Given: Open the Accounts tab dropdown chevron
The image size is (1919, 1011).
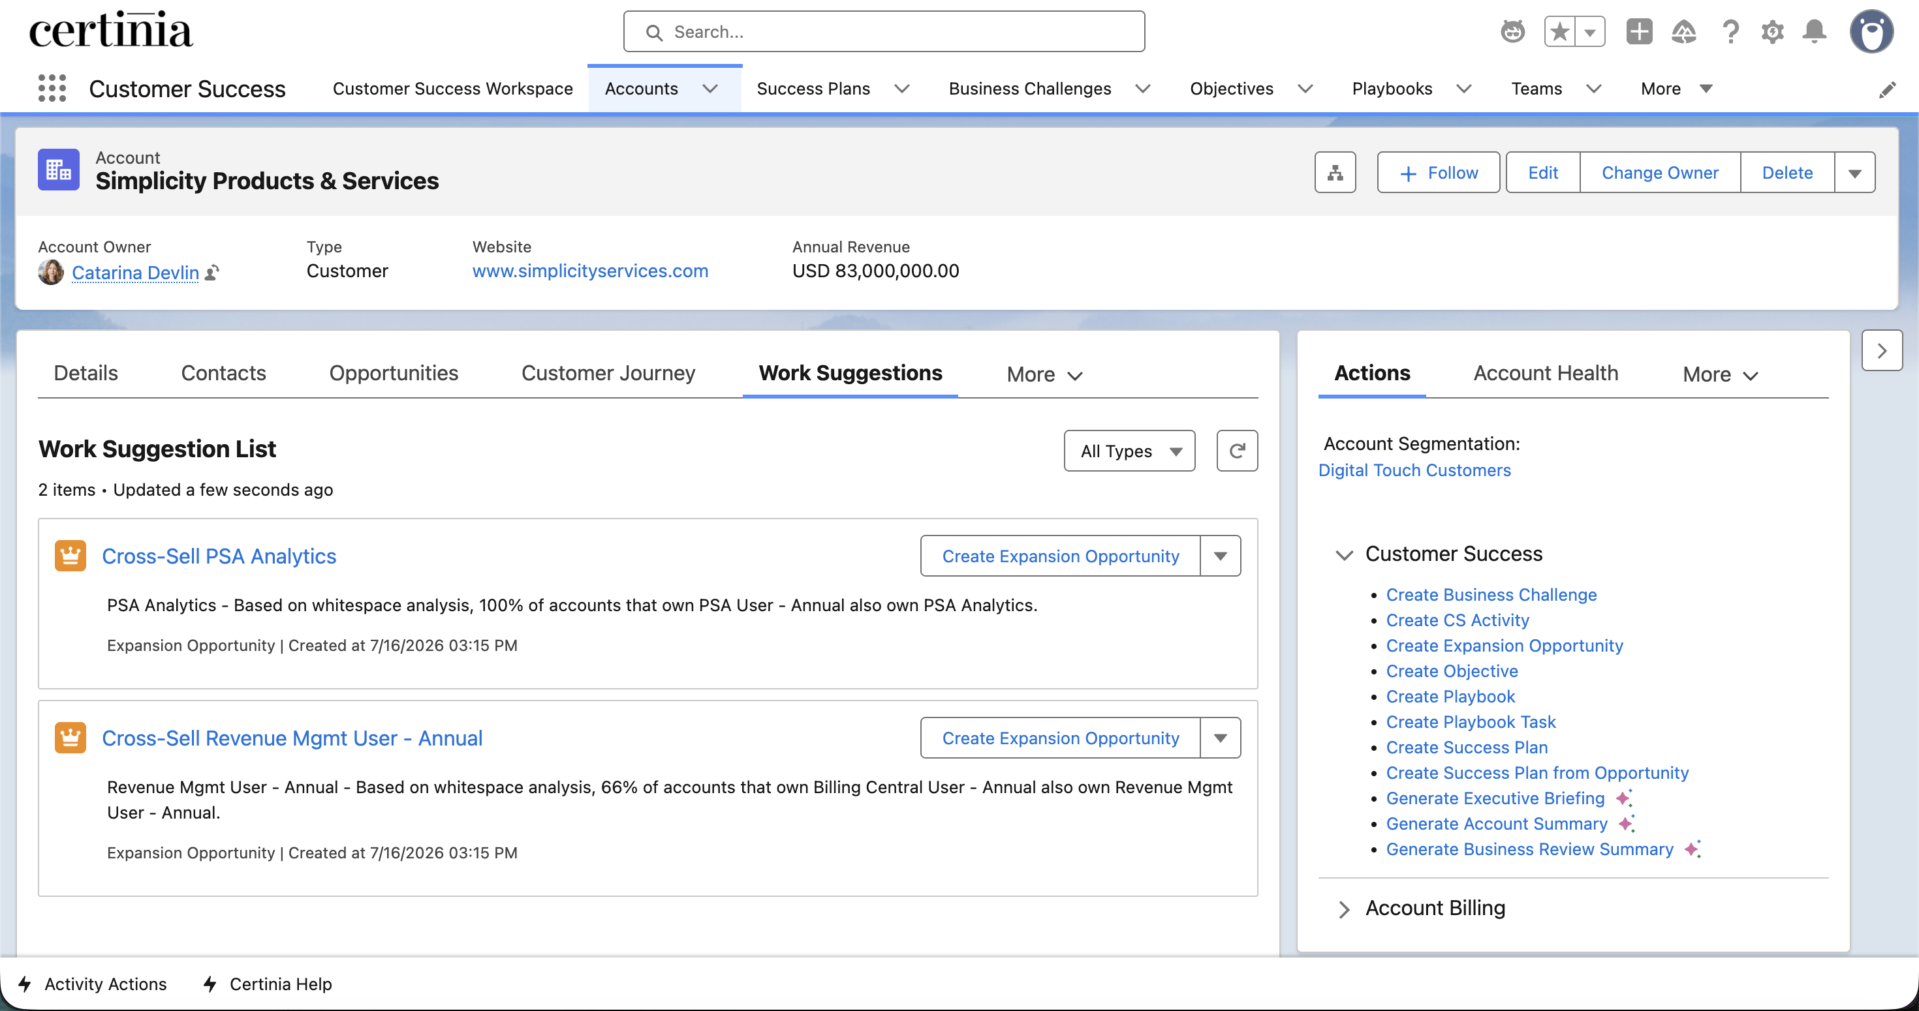Looking at the screenshot, I should click(710, 89).
